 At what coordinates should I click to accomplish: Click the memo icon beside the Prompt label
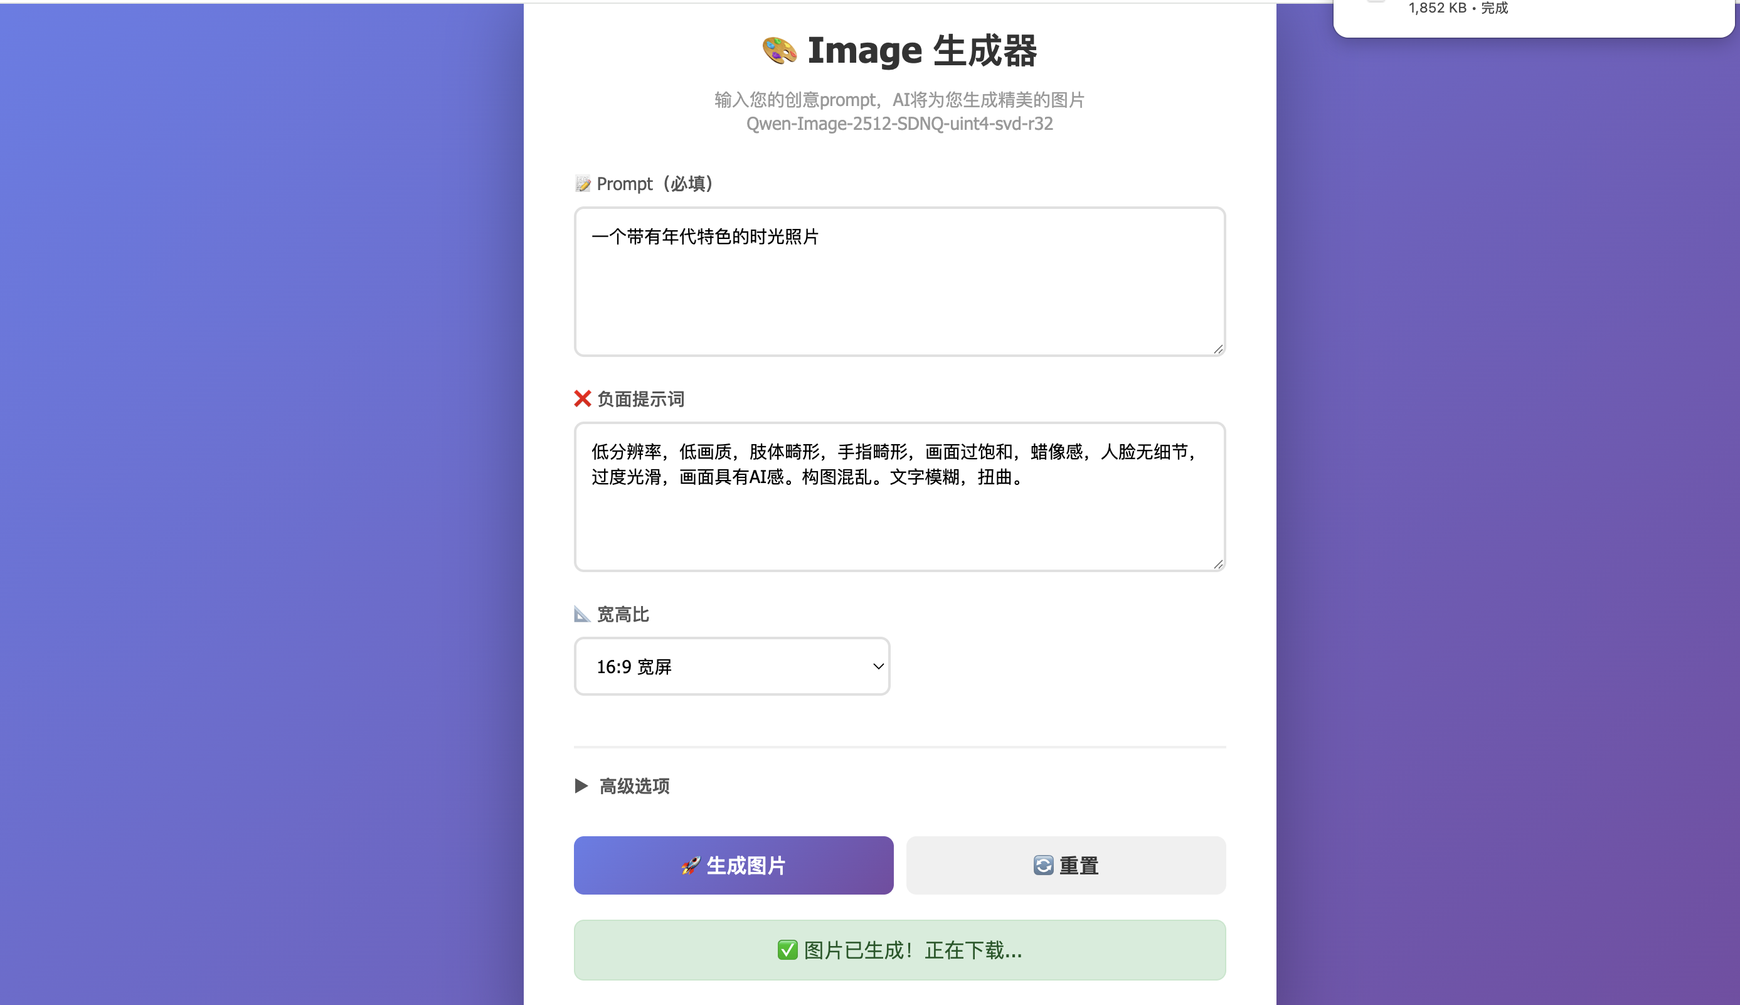click(x=582, y=184)
